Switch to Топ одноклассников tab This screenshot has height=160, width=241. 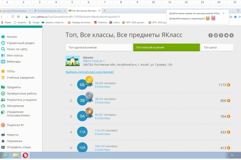click(99, 47)
